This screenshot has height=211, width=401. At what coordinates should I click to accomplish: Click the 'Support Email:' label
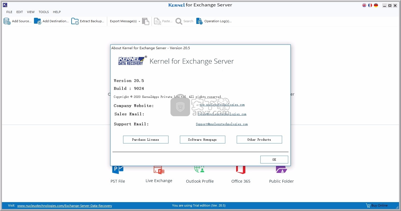pyautogui.click(x=131, y=124)
